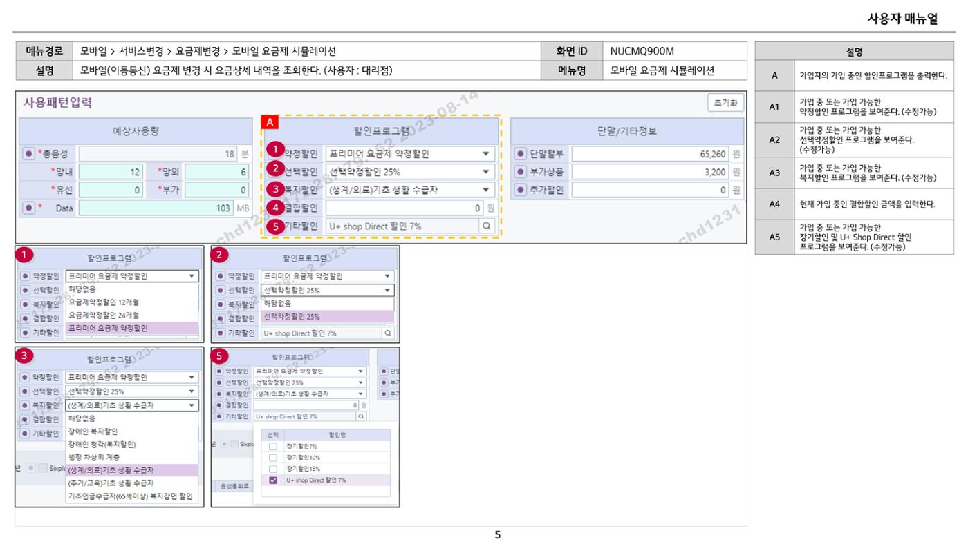Click the 유선 input field
Viewport: 968px width, 544px height.
coord(110,190)
